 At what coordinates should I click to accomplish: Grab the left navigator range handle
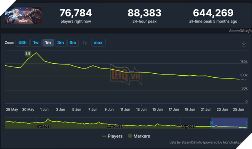[212, 123]
